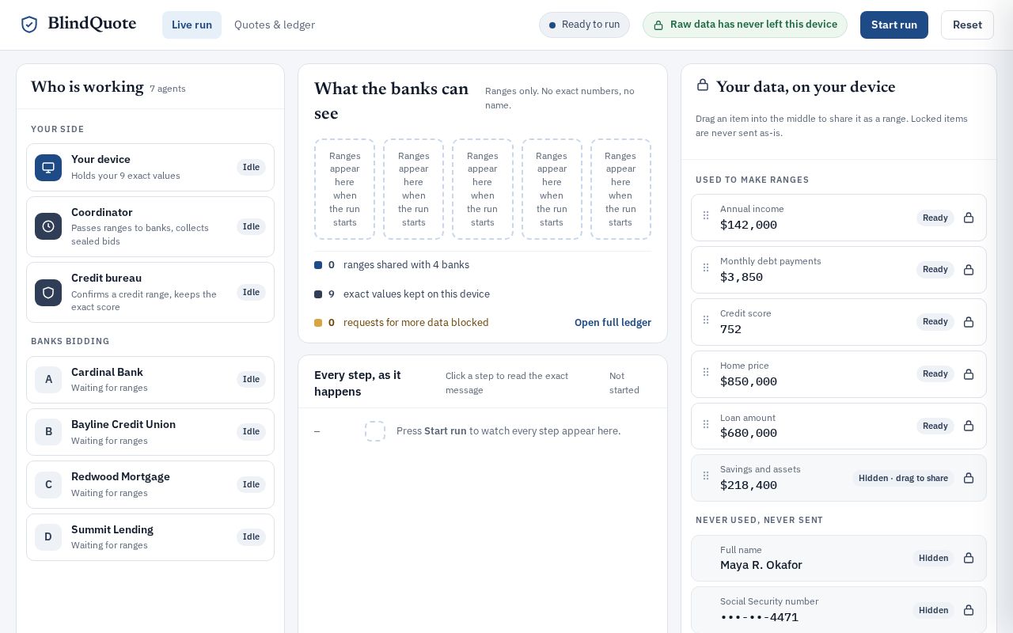Click the '7 agents' count label
Viewport: 1013px width, 633px height.
click(x=168, y=89)
